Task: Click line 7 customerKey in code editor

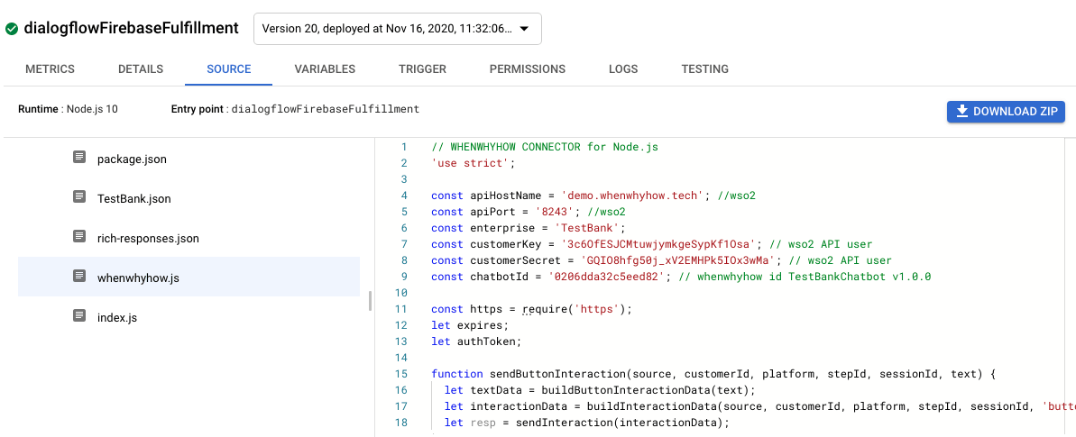Action: pyautogui.click(x=502, y=244)
